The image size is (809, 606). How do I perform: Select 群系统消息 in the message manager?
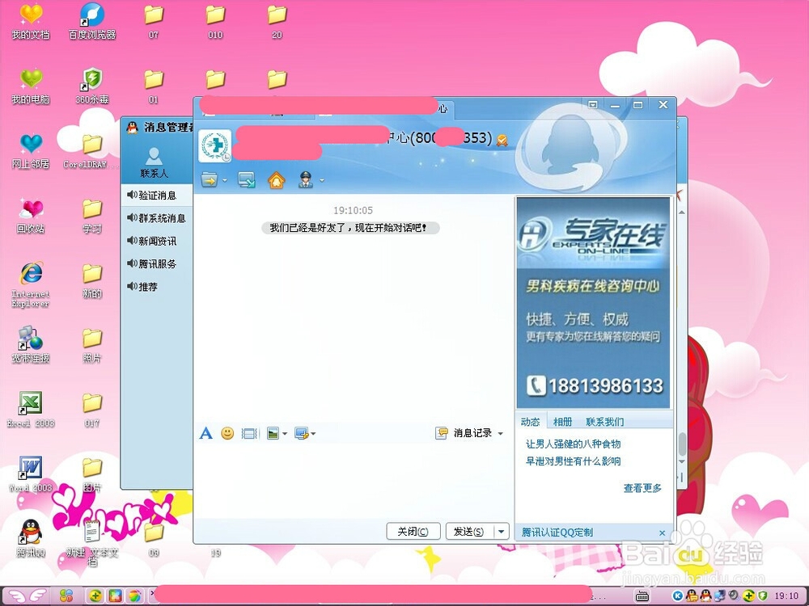click(x=157, y=218)
